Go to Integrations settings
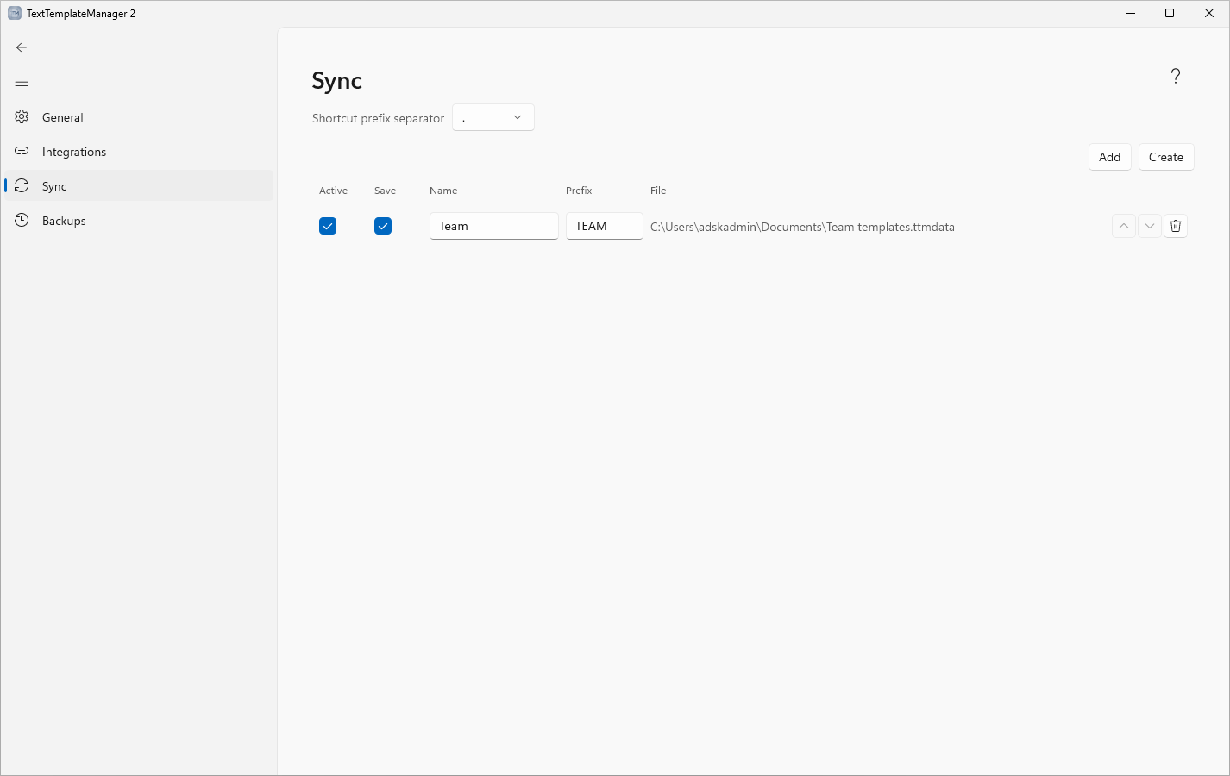 (139, 152)
